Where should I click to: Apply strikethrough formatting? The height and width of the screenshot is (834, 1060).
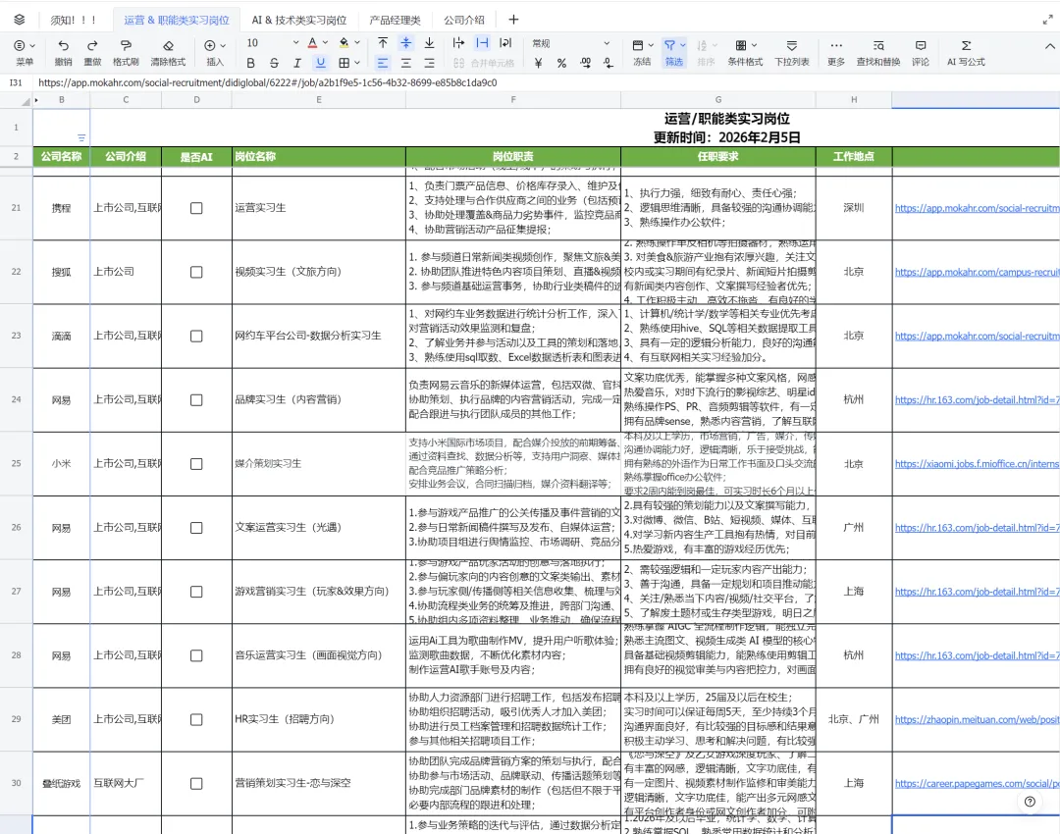tap(274, 63)
